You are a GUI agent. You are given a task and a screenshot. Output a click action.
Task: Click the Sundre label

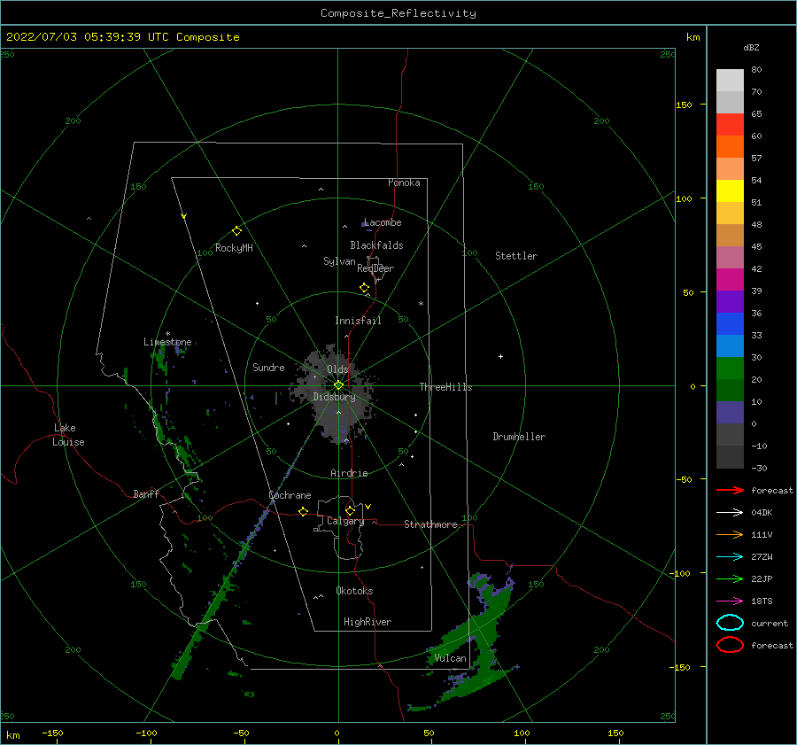[x=268, y=368]
